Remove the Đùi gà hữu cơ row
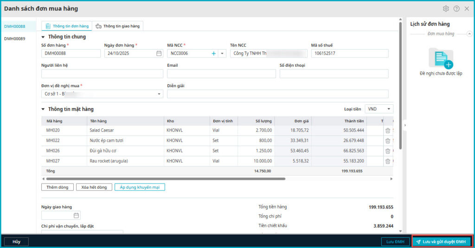 point(388,151)
